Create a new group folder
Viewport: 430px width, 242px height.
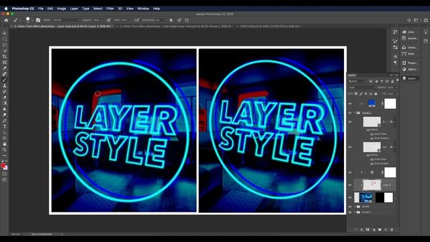(380, 230)
